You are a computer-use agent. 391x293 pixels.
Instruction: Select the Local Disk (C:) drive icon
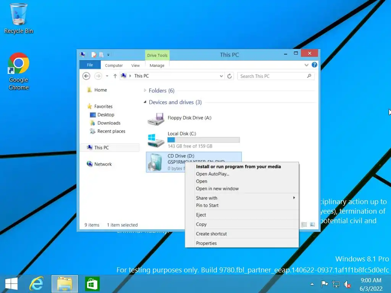tap(156, 140)
